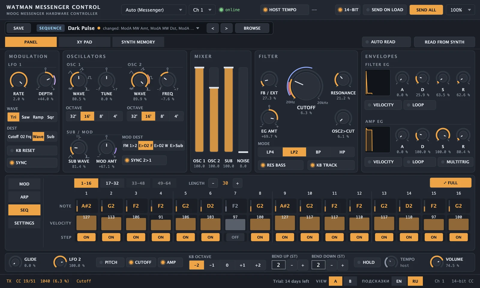
Task: Click the LFO 1 Rate knob
Action: [19, 80]
